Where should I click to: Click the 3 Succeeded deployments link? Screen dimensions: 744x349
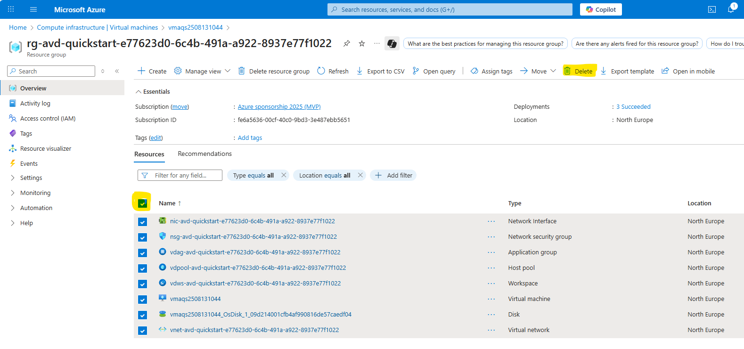[633, 106]
